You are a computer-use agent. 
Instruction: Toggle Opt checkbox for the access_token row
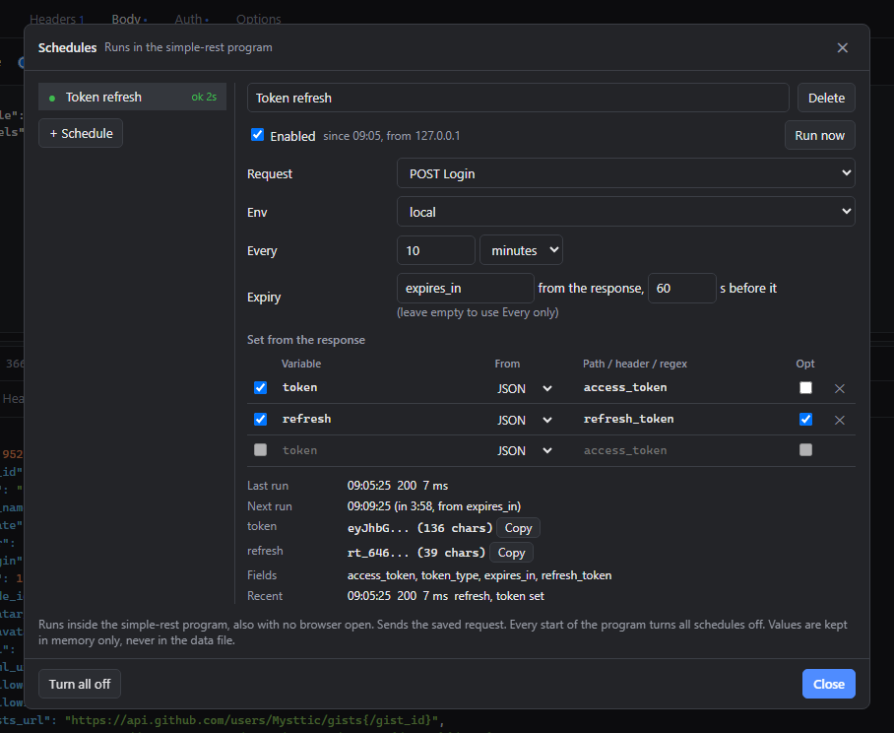click(805, 388)
